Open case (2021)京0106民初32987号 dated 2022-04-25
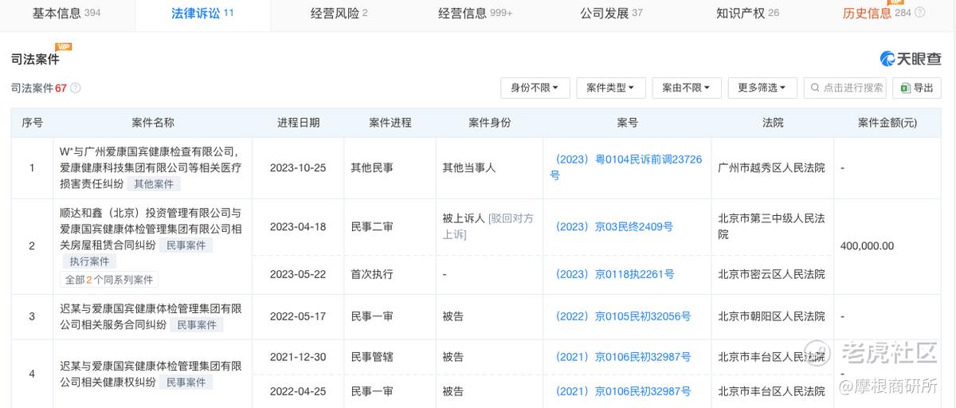 point(623,391)
